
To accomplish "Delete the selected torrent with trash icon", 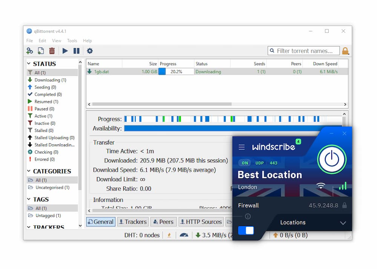I will 52,50.
